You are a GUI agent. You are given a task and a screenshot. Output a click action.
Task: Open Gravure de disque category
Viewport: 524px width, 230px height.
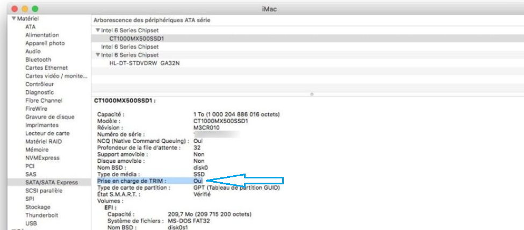(x=50, y=117)
